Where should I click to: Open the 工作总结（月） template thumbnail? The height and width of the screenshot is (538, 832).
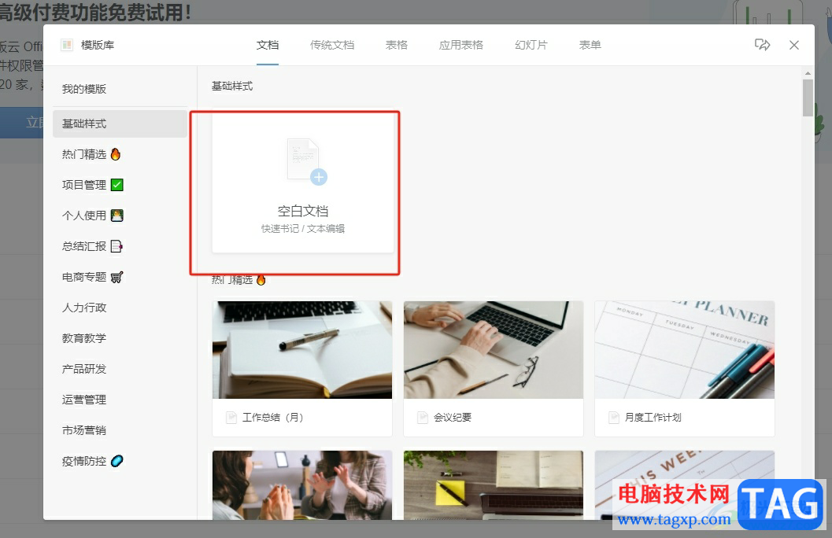(x=302, y=350)
